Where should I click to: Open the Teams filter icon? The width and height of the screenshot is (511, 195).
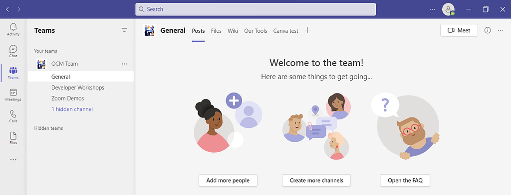tap(124, 30)
